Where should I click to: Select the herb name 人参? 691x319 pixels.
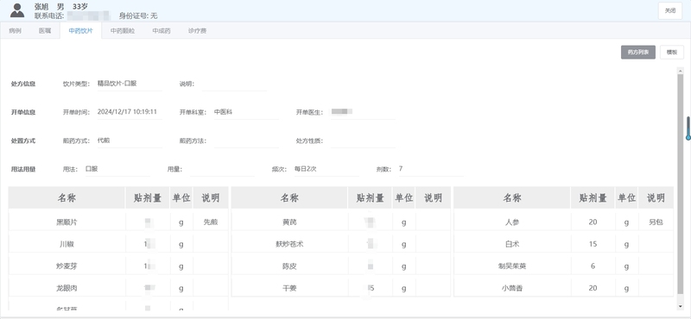point(512,222)
